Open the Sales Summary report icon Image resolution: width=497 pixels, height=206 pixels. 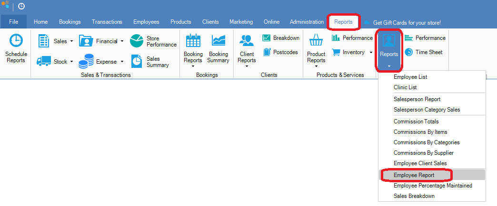137,62
